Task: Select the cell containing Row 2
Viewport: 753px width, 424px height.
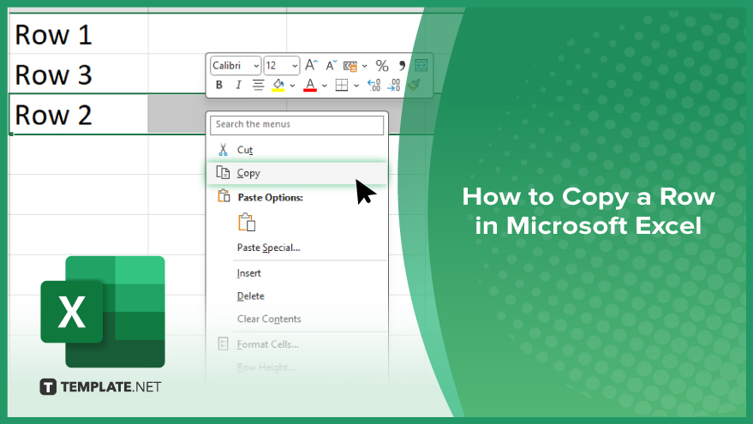Action: coord(78,114)
